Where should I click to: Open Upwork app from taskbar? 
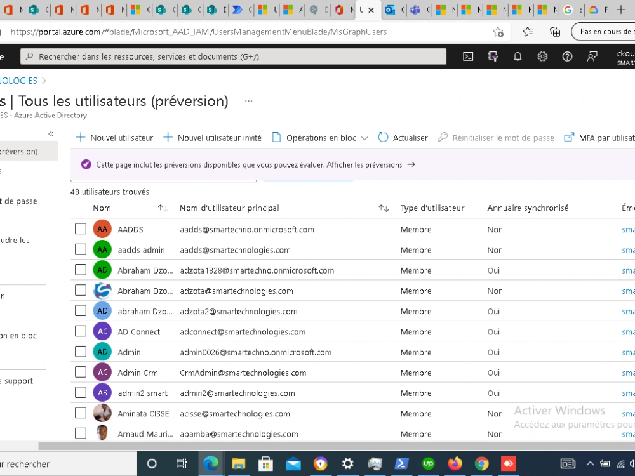[x=428, y=463]
